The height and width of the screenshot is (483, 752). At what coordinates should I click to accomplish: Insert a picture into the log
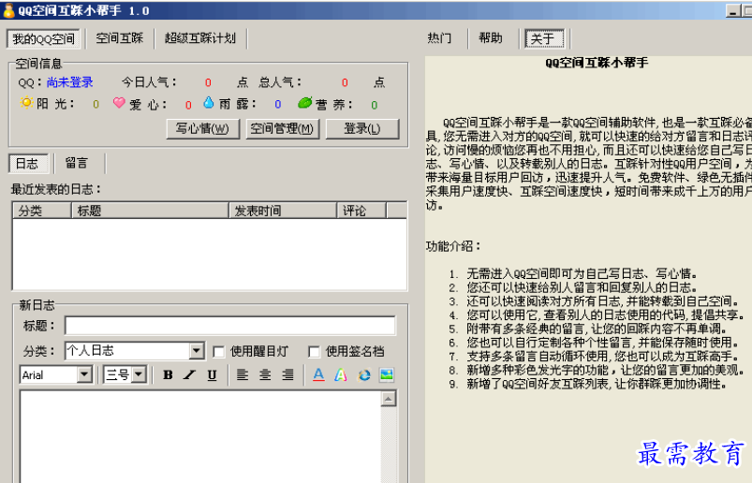(387, 374)
